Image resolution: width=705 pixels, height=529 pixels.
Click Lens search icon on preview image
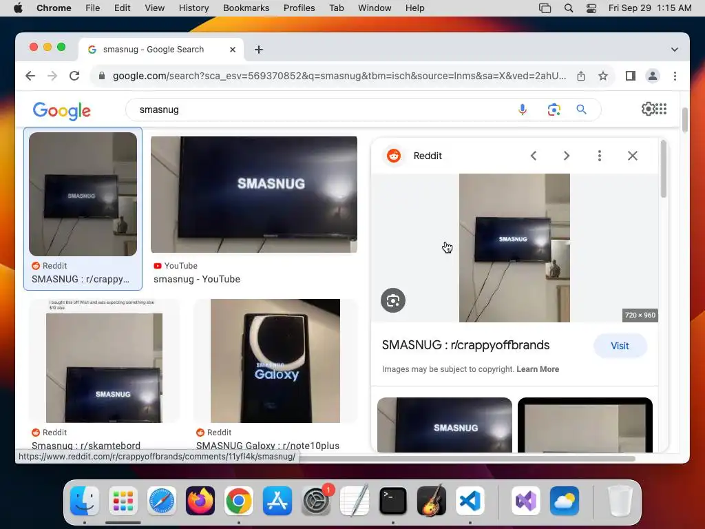tap(393, 300)
